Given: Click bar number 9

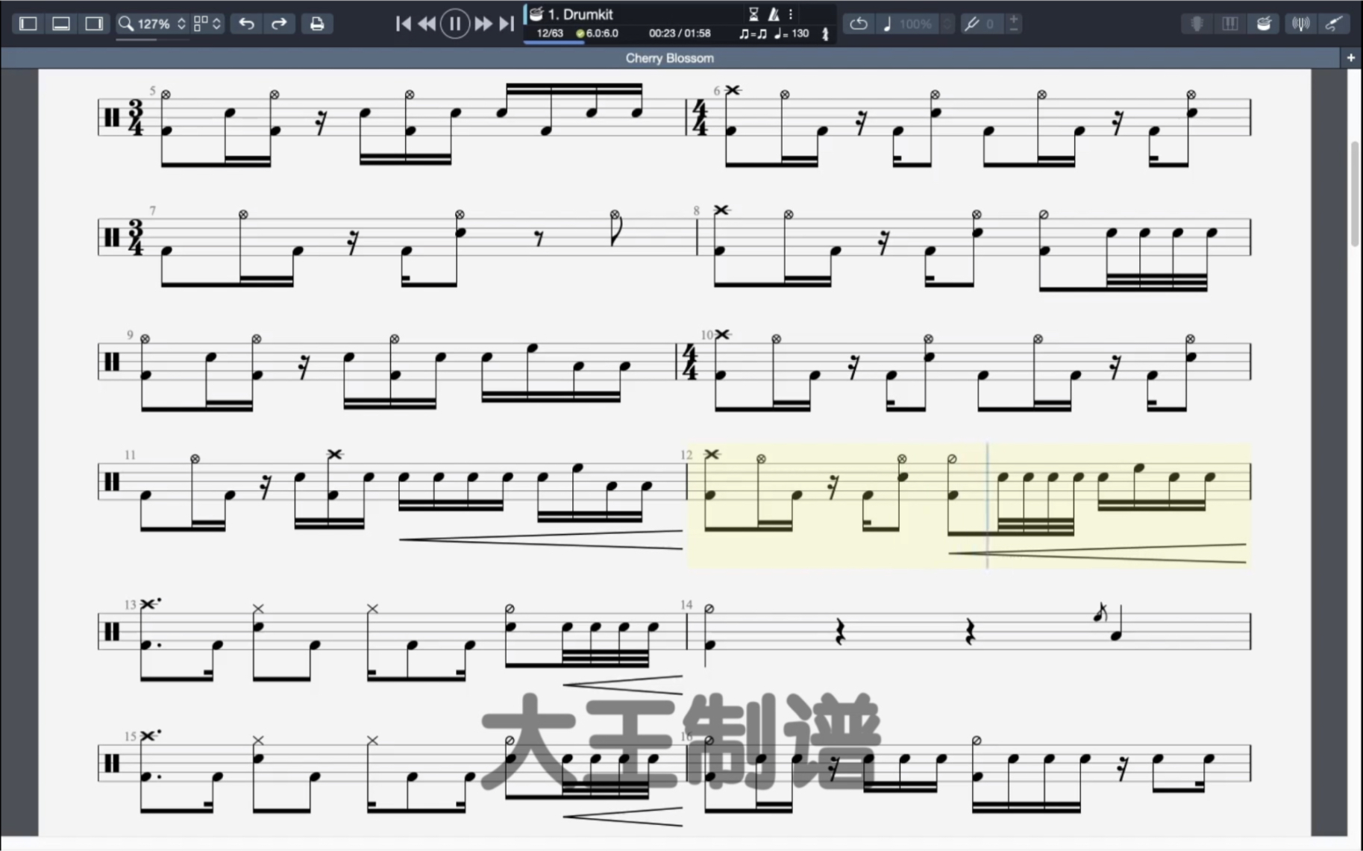Looking at the screenshot, I should coord(130,335).
